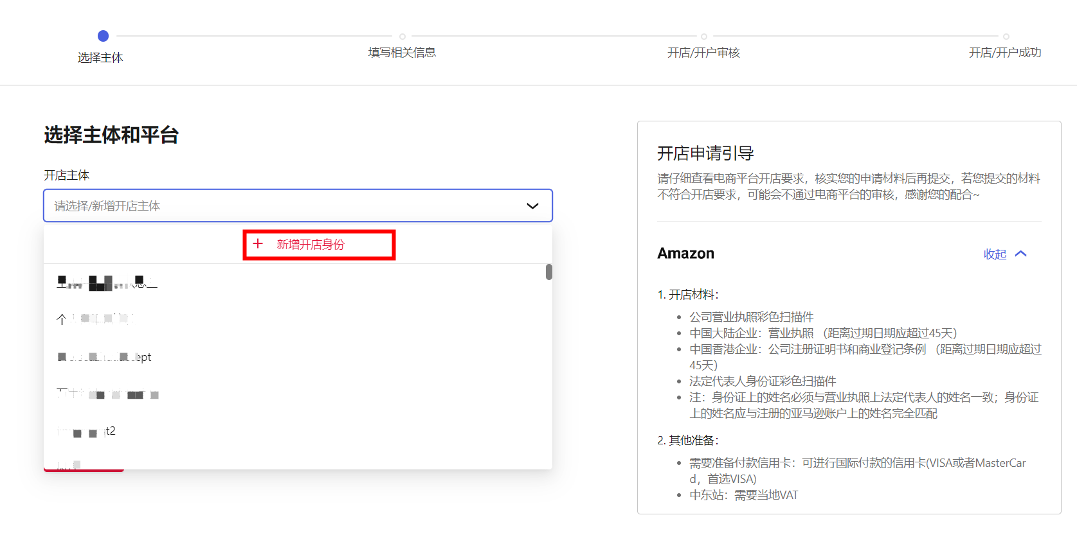Select the dropdown option ending in "ept"
Viewport: 1077px width, 533px height.
tap(105, 357)
